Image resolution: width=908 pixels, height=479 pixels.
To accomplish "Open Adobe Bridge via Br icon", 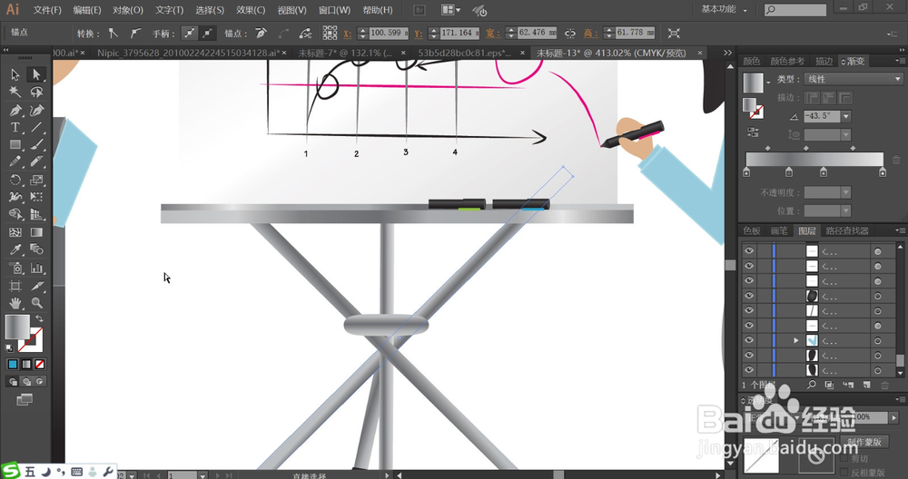I will point(419,10).
